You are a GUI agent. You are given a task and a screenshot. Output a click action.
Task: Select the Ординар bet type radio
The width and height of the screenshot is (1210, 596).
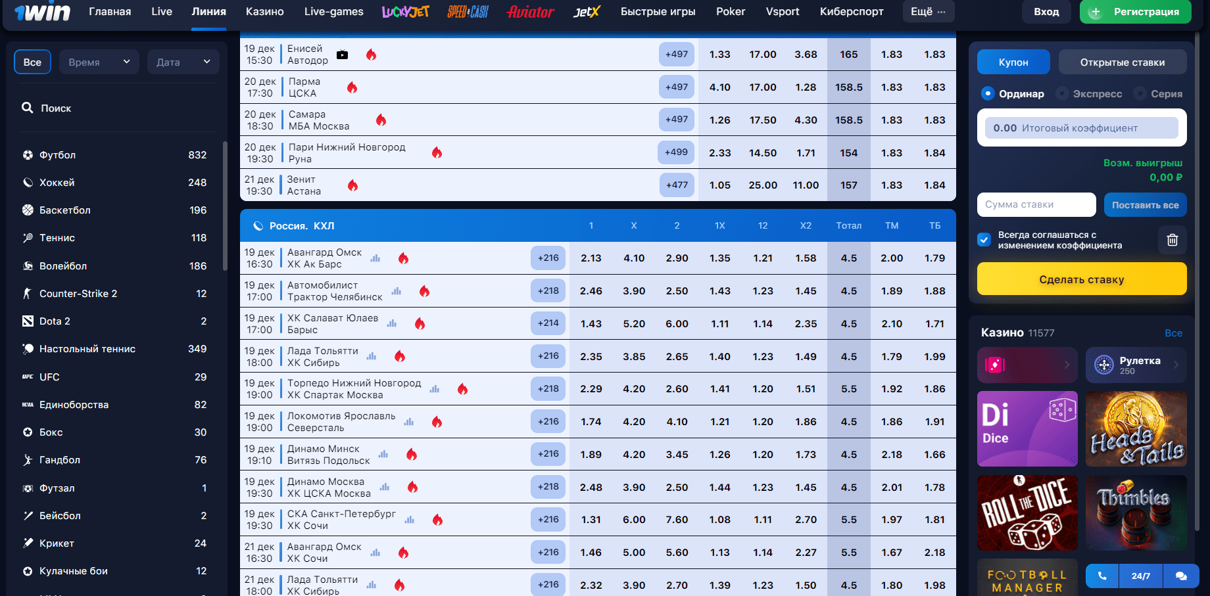(987, 93)
